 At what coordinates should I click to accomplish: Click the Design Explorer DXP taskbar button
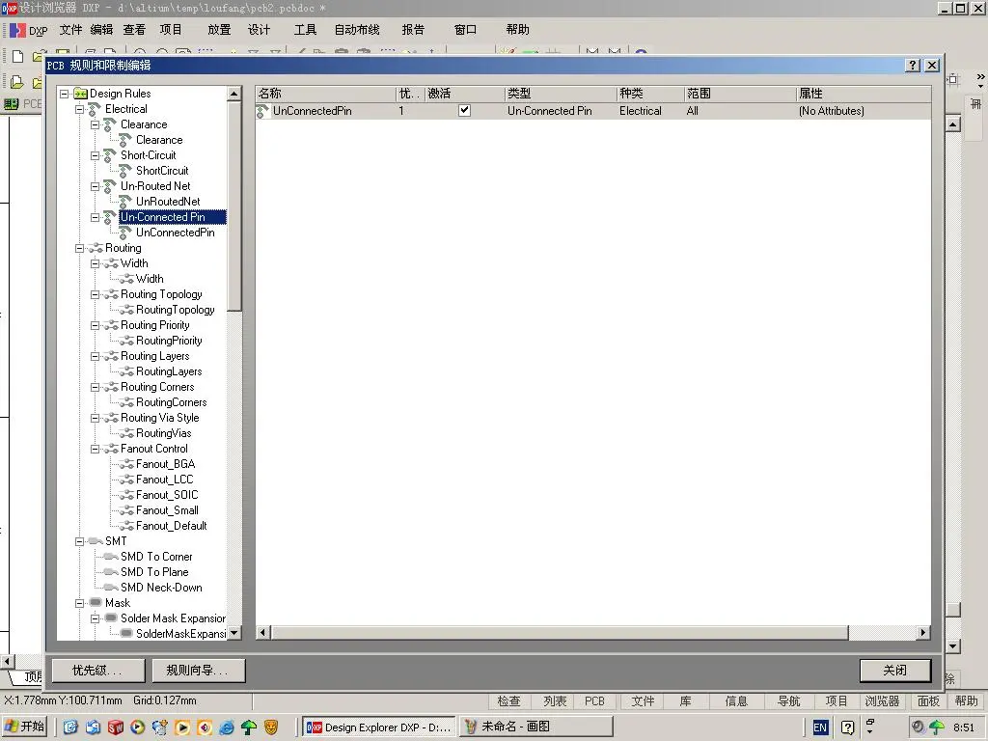tap(378, 727)
